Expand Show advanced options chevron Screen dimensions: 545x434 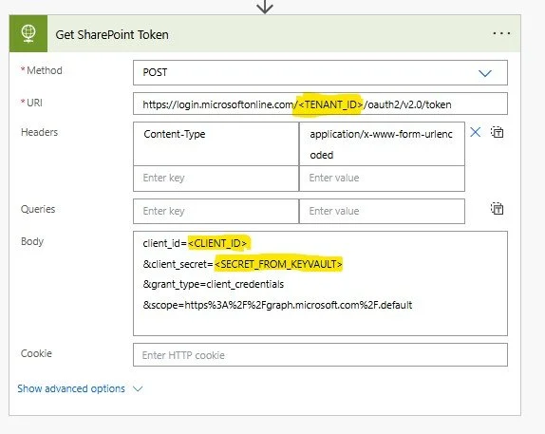(138, 388)
